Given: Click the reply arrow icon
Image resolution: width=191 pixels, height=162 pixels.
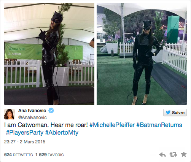Looking at the screenshot, I should 162,155.
